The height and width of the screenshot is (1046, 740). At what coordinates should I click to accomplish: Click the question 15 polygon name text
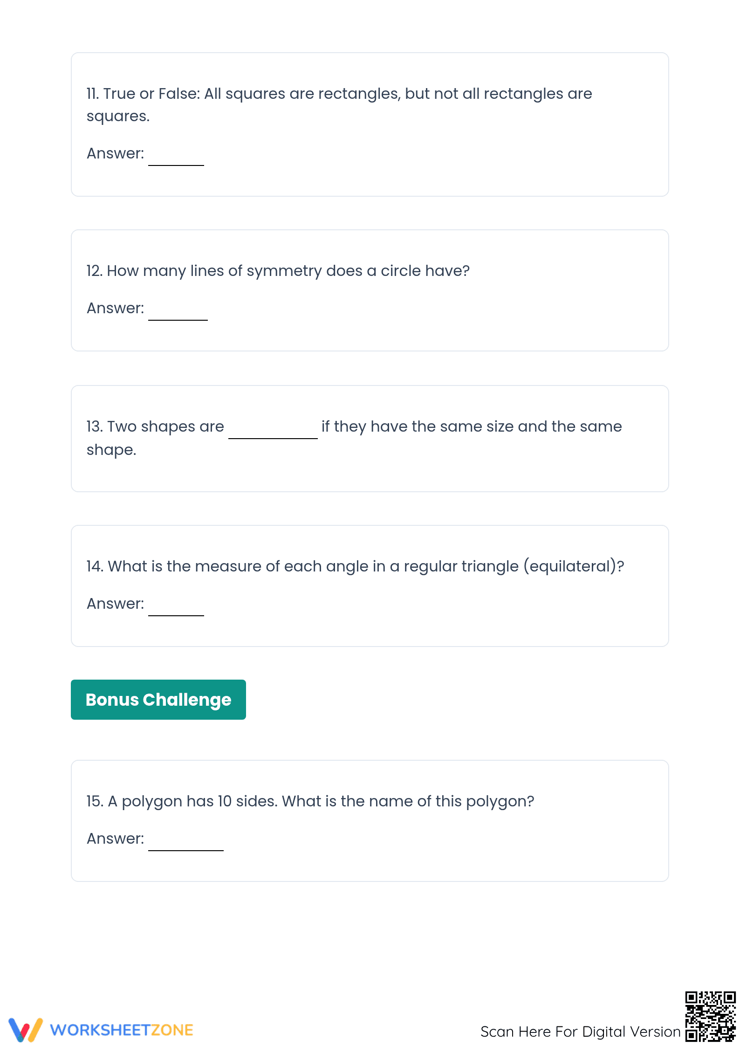point(310,801)
